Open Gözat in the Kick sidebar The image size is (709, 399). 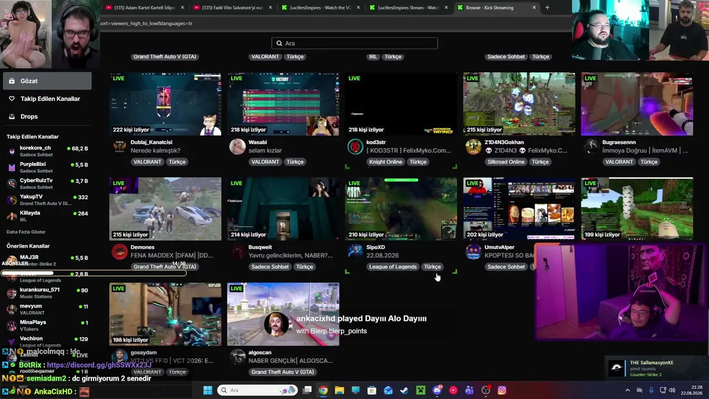click(47, 81)
